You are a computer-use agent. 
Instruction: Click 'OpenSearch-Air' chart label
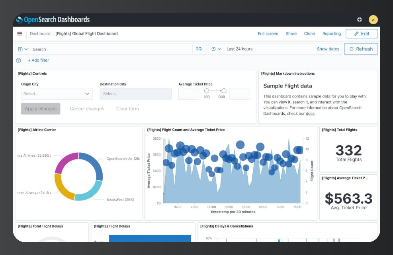pos(123,159)
